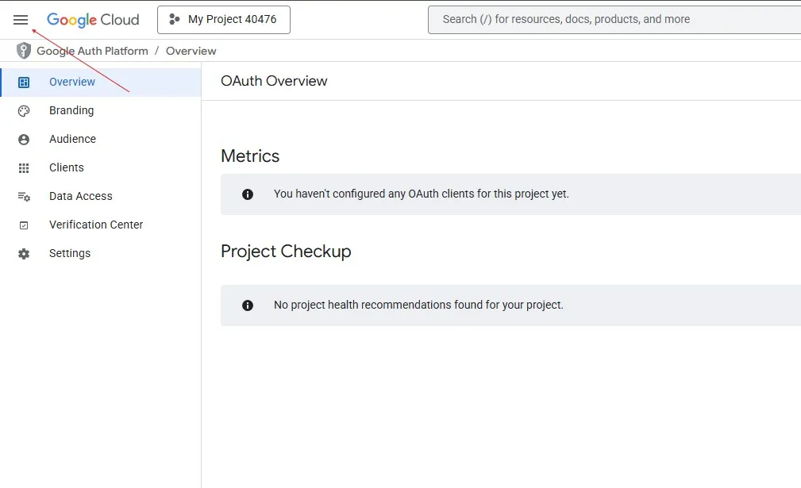Click the no OAuth clients configured message

tap(421, 194)
